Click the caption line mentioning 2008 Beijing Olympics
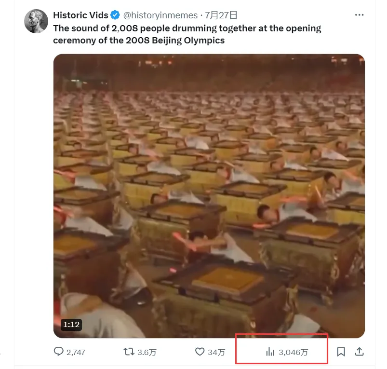387x369 pixels. (139, 40)
